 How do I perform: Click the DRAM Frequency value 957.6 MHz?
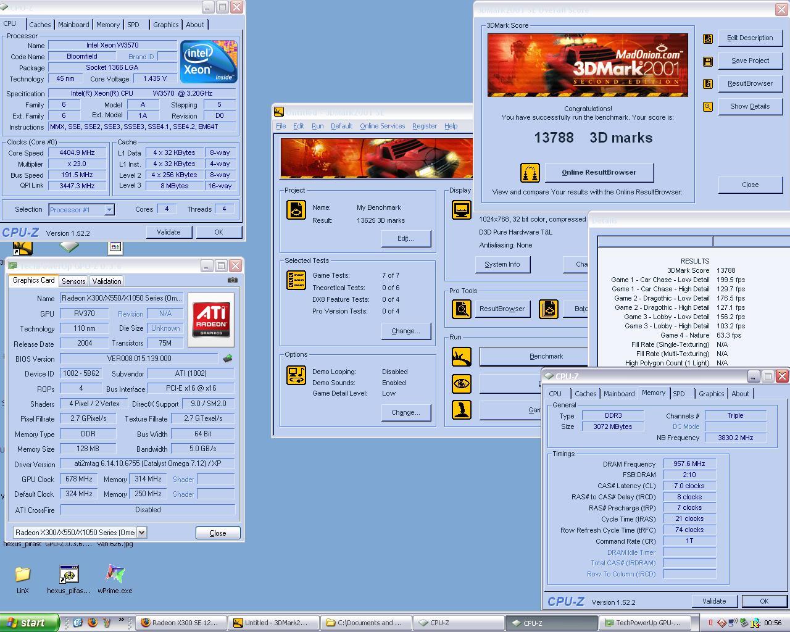click(x=689, y=464)
